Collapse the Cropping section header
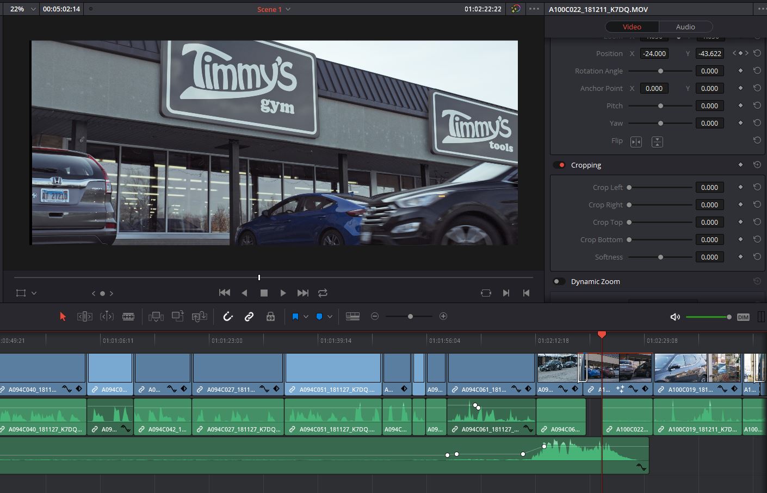Image resolution: width=767 pixels, height=493 pixels. pos(586,165)
